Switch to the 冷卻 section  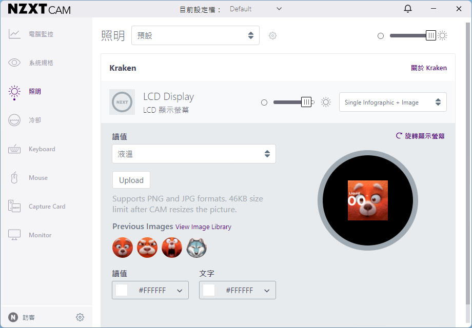[35, 120]
